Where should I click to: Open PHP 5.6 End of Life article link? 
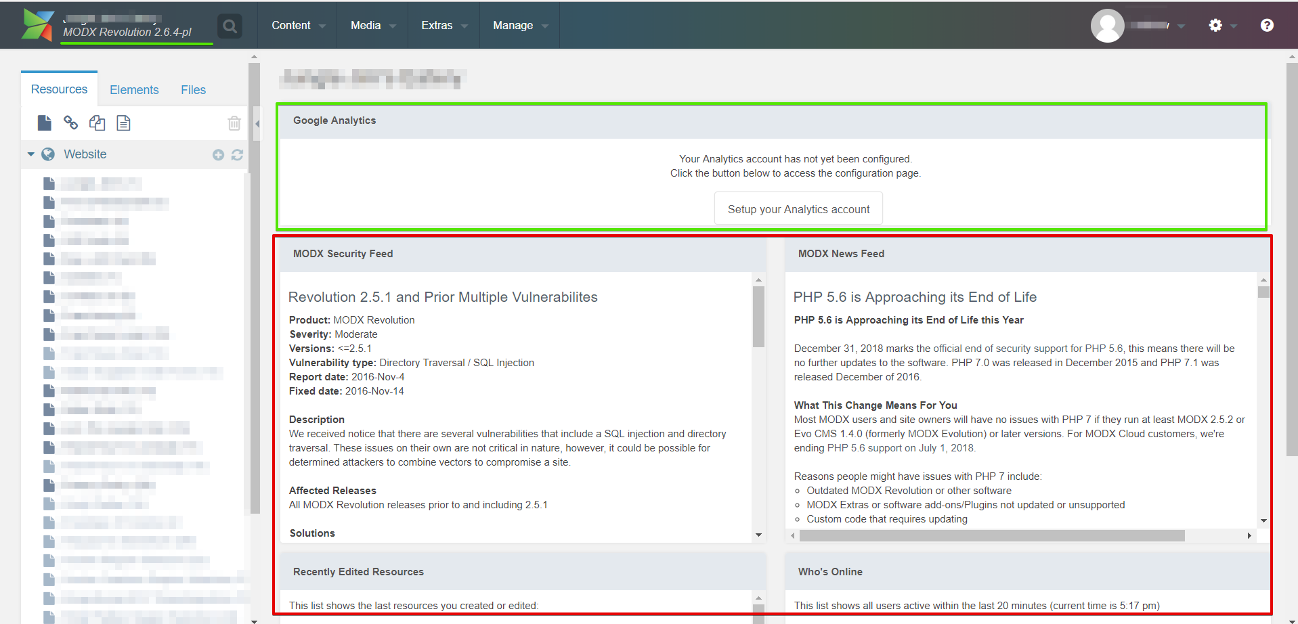pos(915,297)
